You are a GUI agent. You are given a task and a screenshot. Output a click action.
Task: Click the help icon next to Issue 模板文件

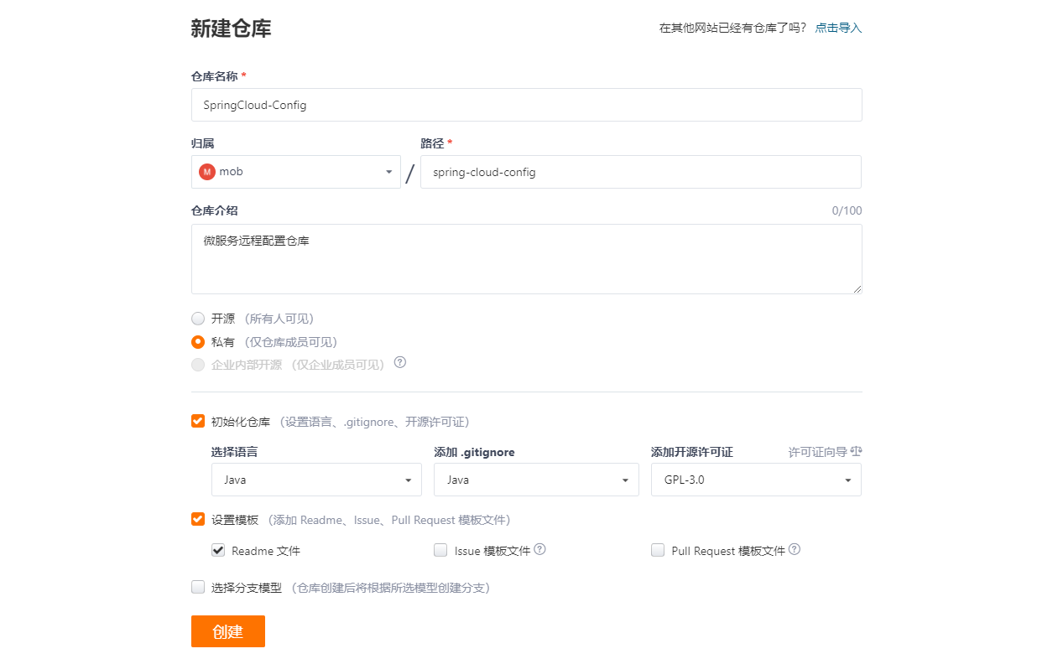540,550
